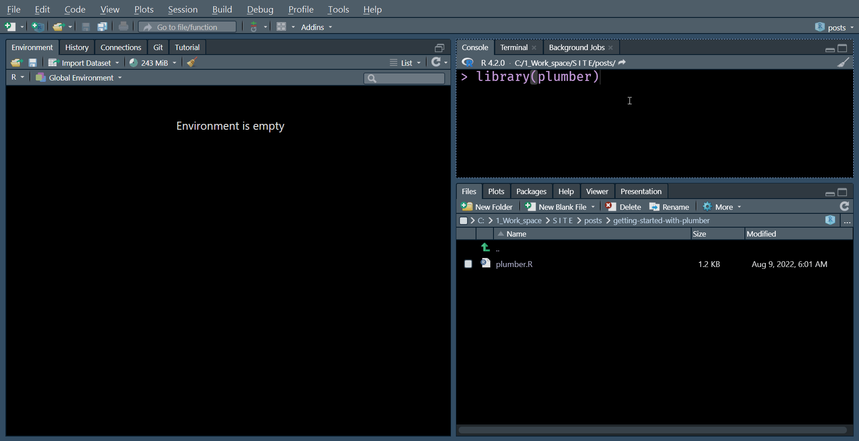Click the load workspace folder icon

(16, 63)
